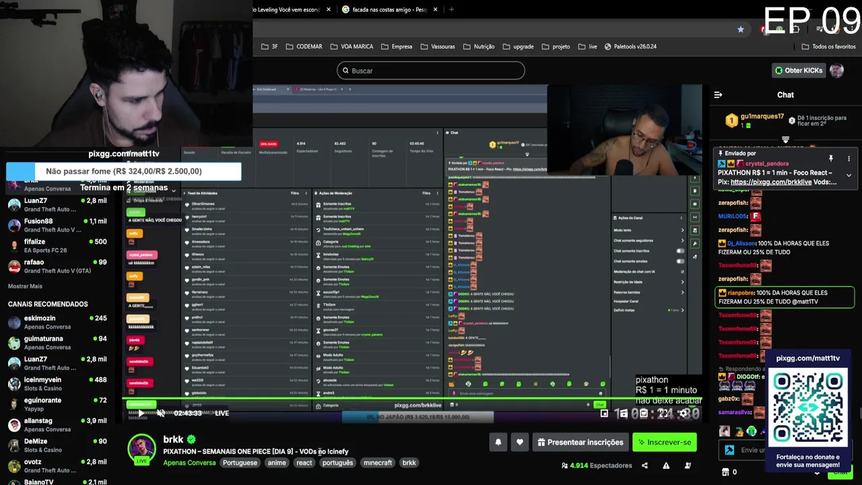Open rafaao channel in sidebar

(x=58, y=266)
